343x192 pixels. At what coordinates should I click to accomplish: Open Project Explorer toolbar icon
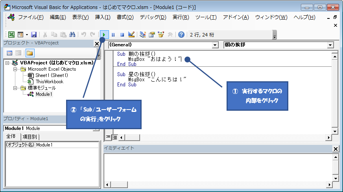(143, 35)
